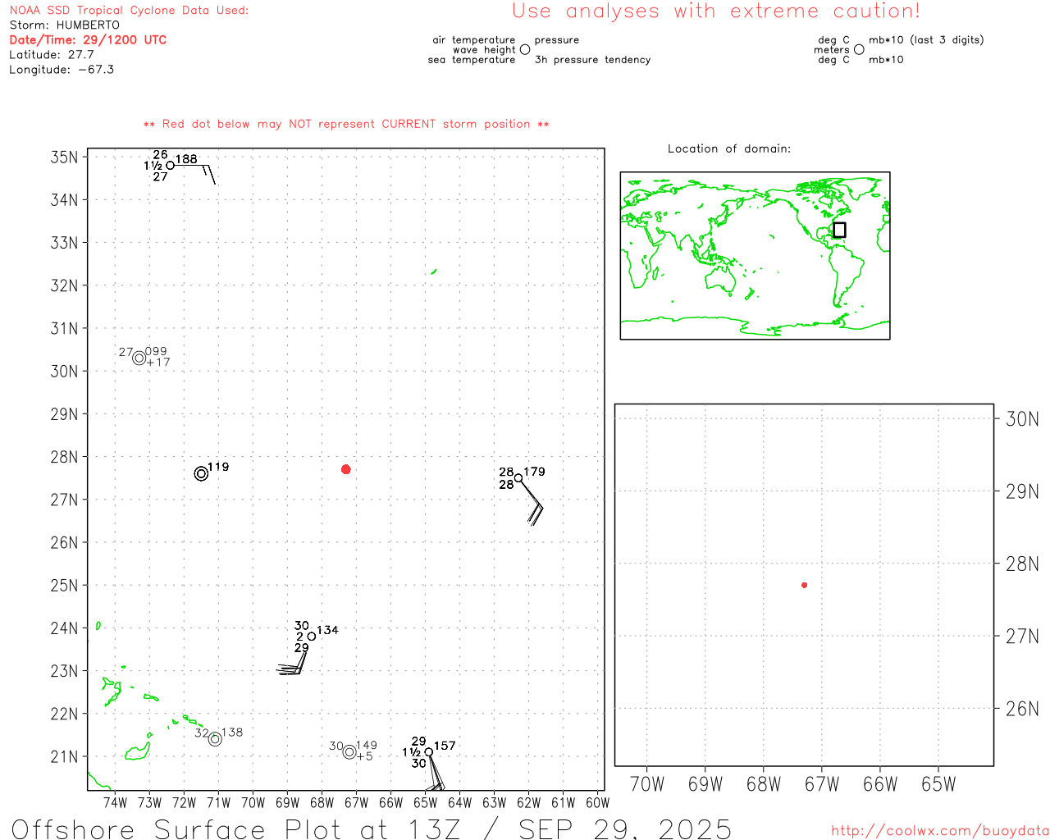The height and width of the screenshot is (840, 1050).
Task: Click the legend circle beside 'wave height'
Action: point(525,49)
